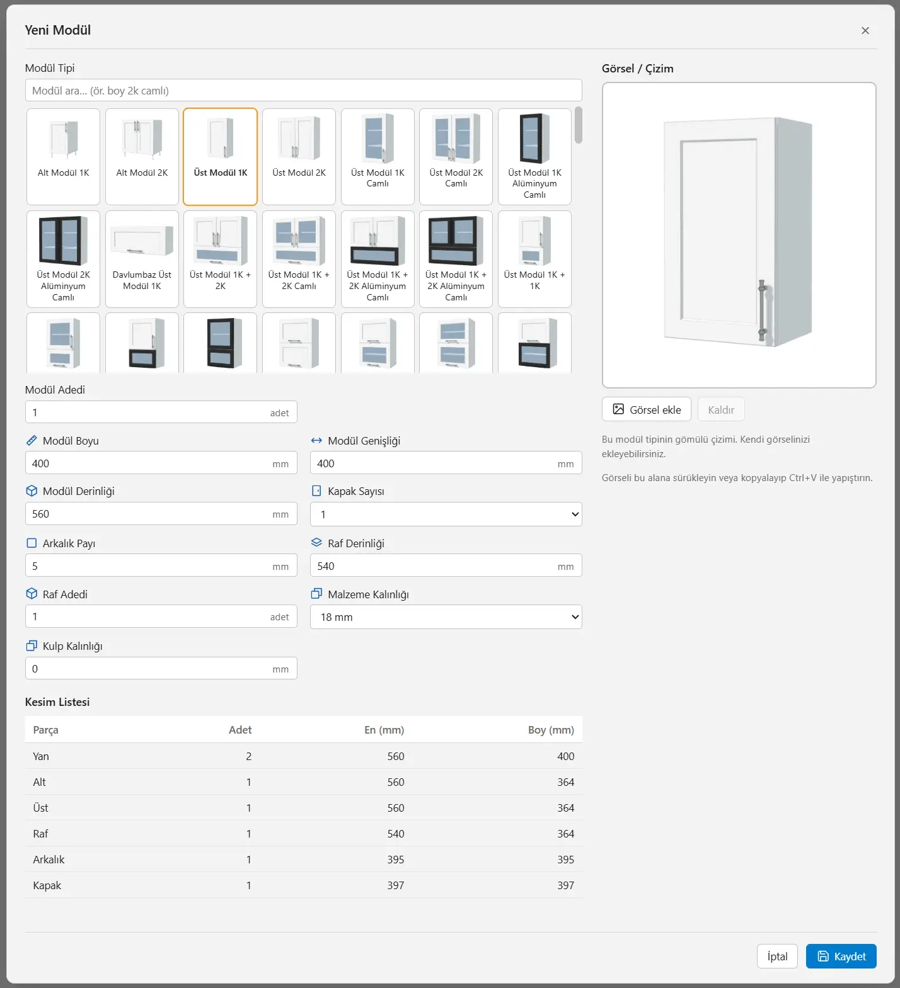Choose Üst Modül 2K Alüminyum Camlı
This screenshot has width=900, height=988.
tap(63, 259)
